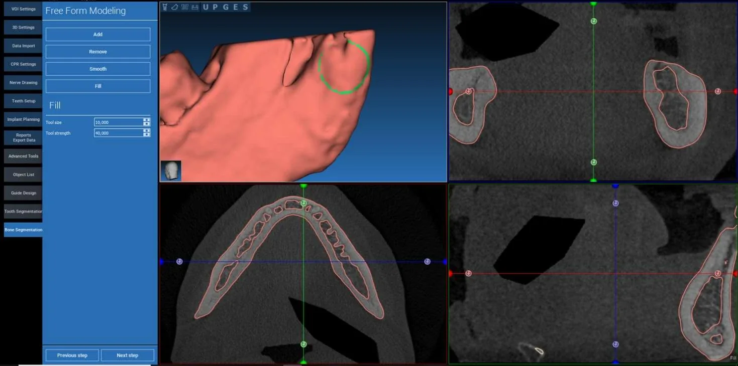
Task: Decrease Tool size with the down arrow
Action: tap(146, 124)
